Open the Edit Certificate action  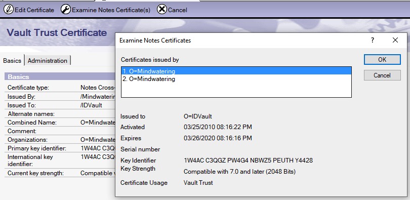(x=34, y=10)
